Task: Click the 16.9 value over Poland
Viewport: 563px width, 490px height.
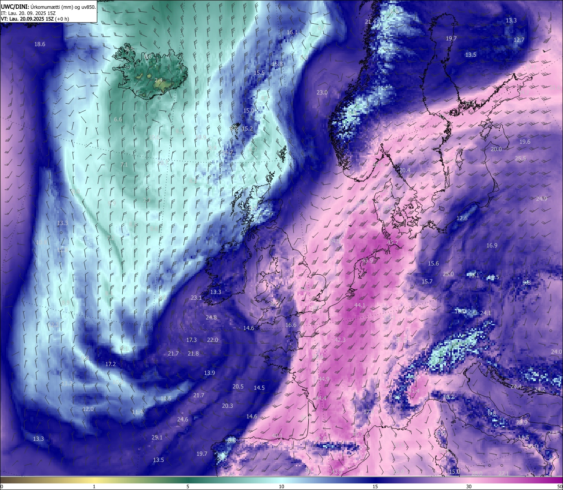Action: coord(492,245)
